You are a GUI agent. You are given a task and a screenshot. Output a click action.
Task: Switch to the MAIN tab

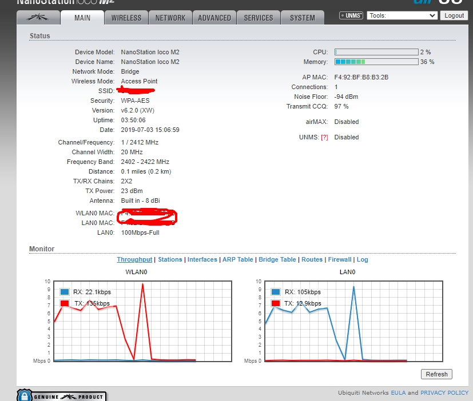tap(82, 18)
